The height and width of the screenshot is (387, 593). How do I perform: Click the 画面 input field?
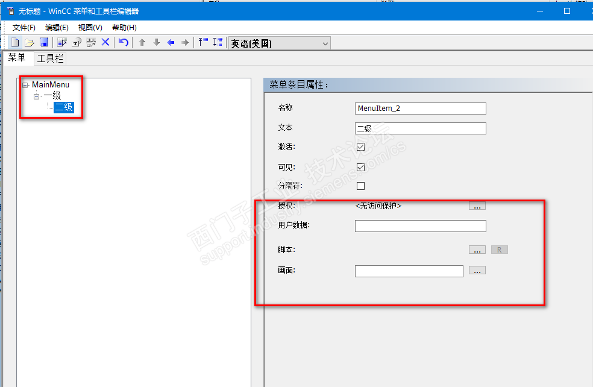409,271
